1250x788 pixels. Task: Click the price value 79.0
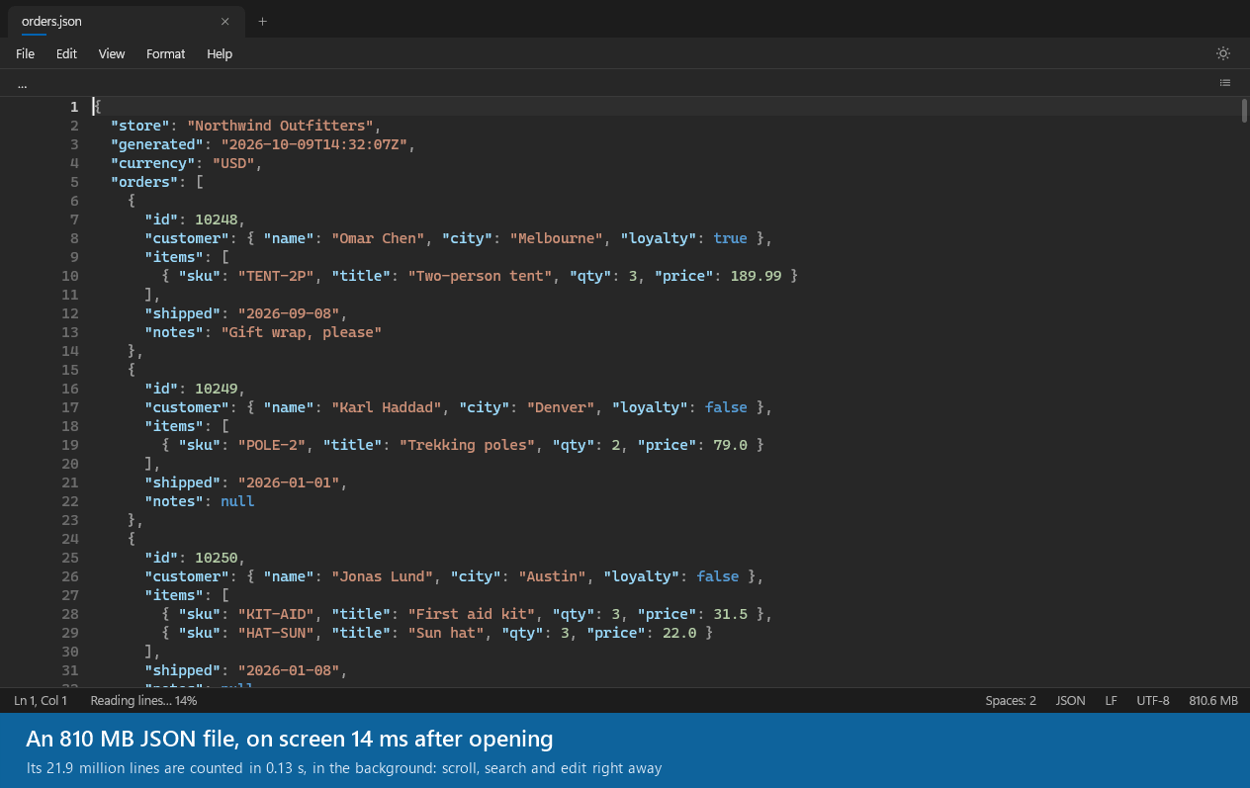pos(730,445)
